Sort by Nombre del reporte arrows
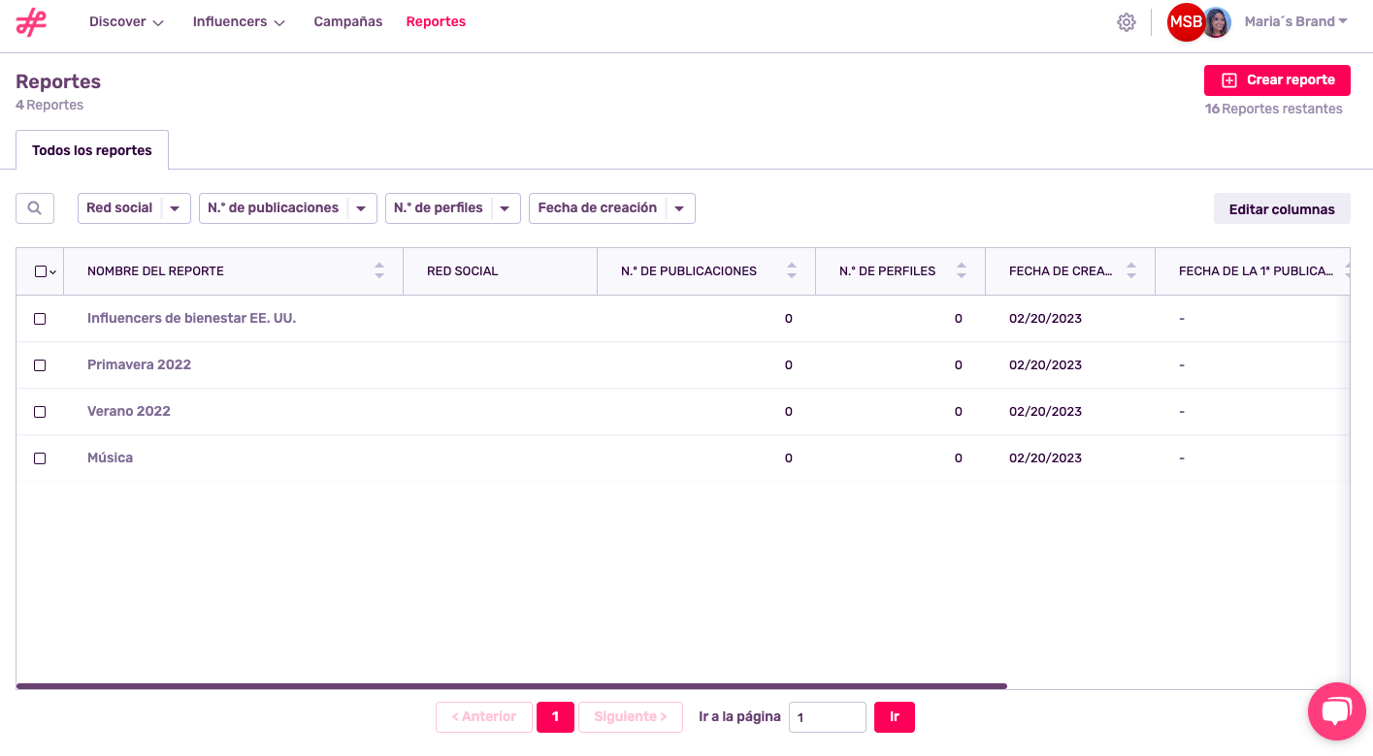 379,271
